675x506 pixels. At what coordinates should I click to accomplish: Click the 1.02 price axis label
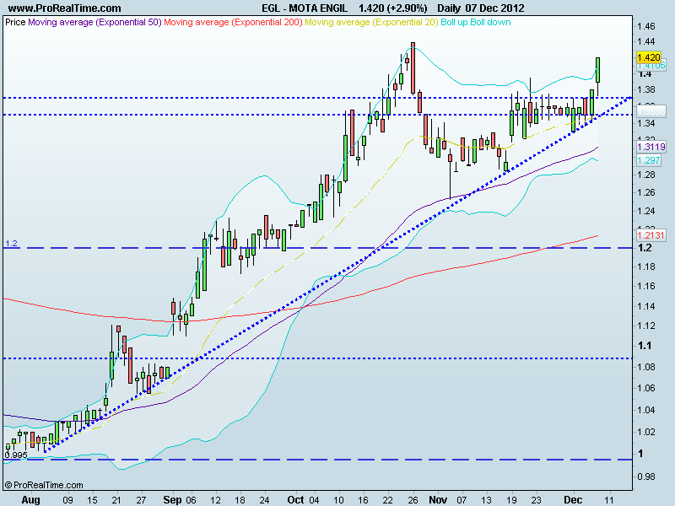point(645,432)
